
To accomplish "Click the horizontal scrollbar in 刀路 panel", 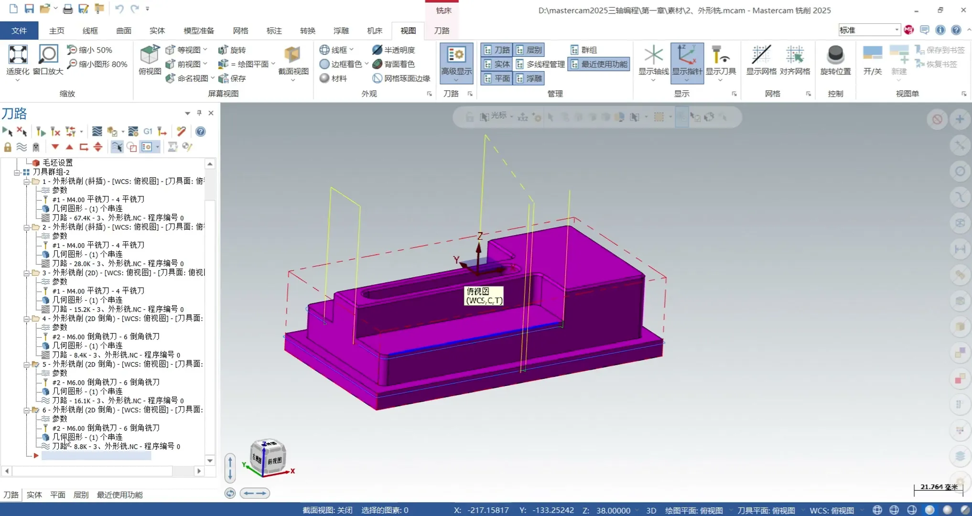I will (x=92, y=471).
